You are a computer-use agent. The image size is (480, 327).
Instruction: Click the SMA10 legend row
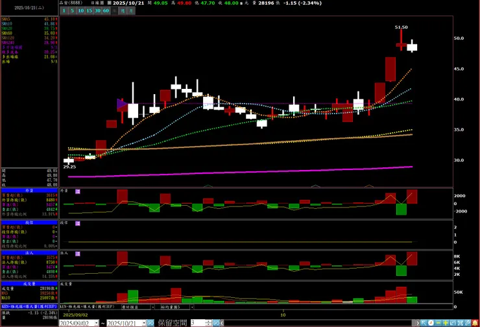(x=29, y=23)
